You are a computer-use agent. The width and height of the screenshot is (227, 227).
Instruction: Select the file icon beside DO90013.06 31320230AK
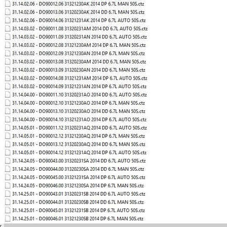8,12
